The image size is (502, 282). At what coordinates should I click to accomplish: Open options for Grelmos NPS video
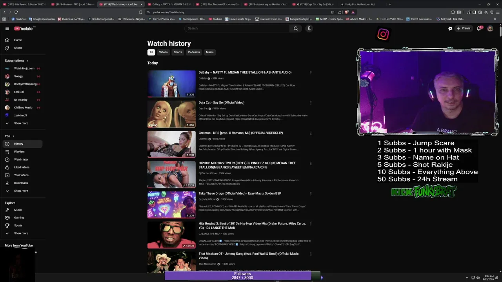click(311, 133)
